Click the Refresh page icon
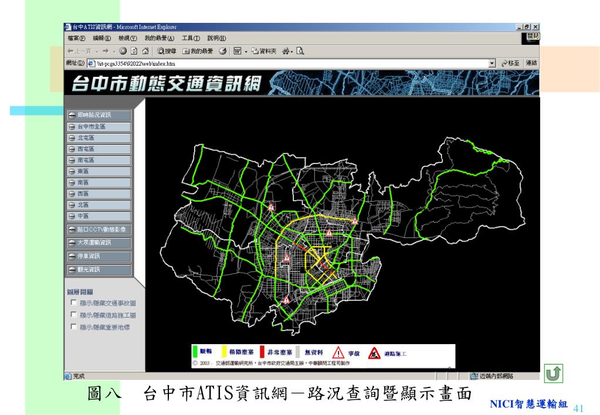This screenshot has height=415, width=600. pyautogui.click(x=134, y=51)
